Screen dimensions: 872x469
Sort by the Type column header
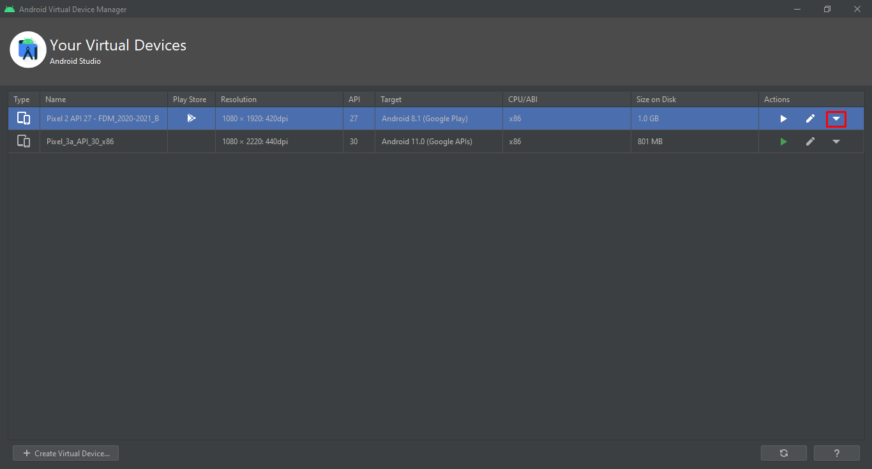(24, 99)
